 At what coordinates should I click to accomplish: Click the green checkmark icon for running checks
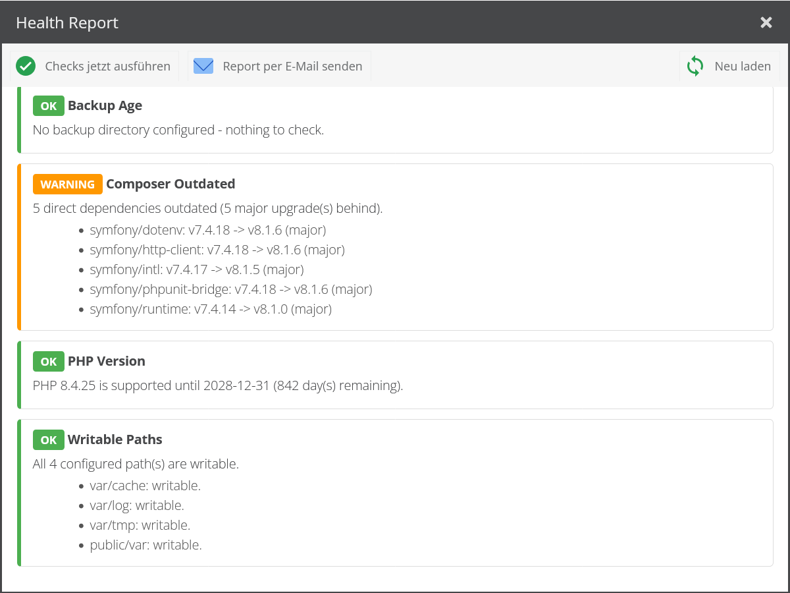(26, 66)
